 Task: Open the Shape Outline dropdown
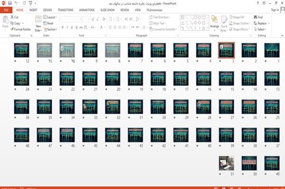239,23
